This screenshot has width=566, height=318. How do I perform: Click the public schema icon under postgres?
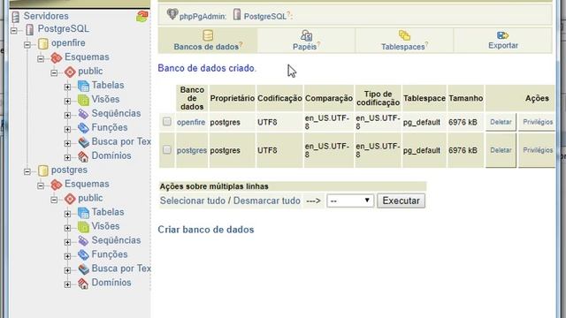[70, 199]
